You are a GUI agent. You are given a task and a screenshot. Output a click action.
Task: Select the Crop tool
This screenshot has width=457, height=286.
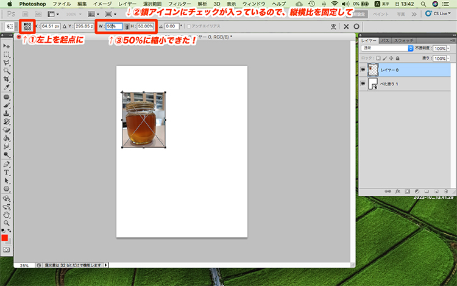[x=7, y=79]
